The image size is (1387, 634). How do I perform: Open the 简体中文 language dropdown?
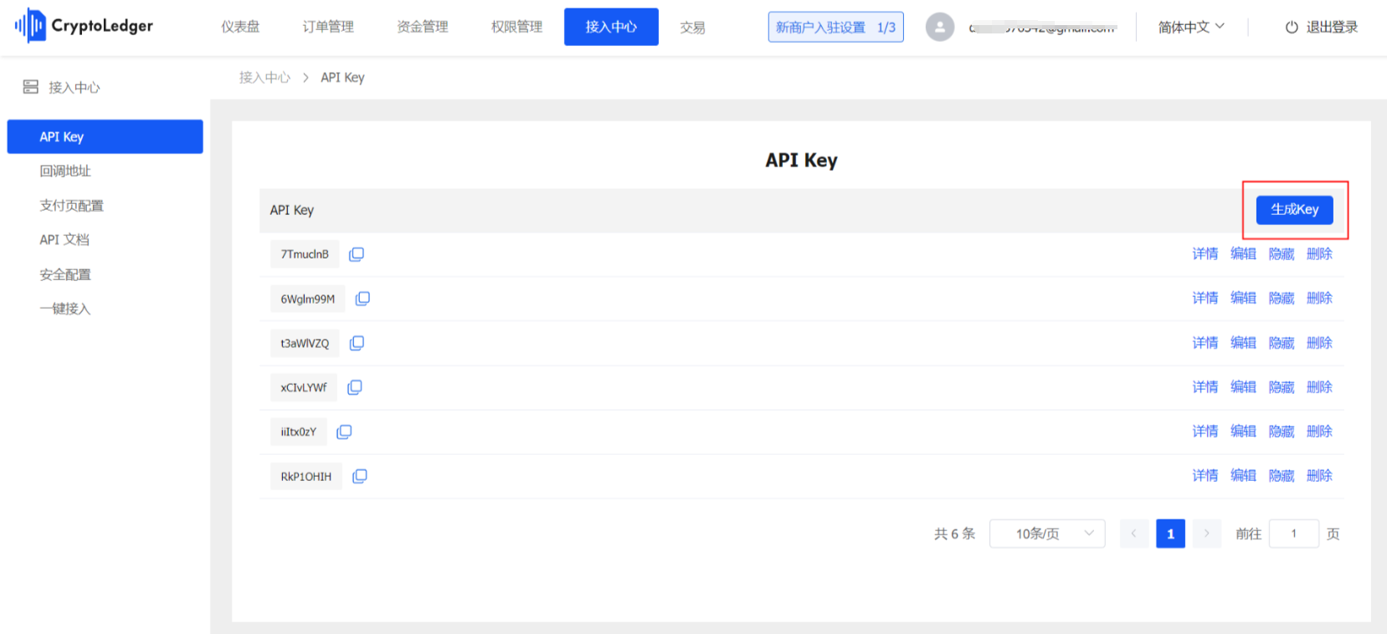point(1191,27)
